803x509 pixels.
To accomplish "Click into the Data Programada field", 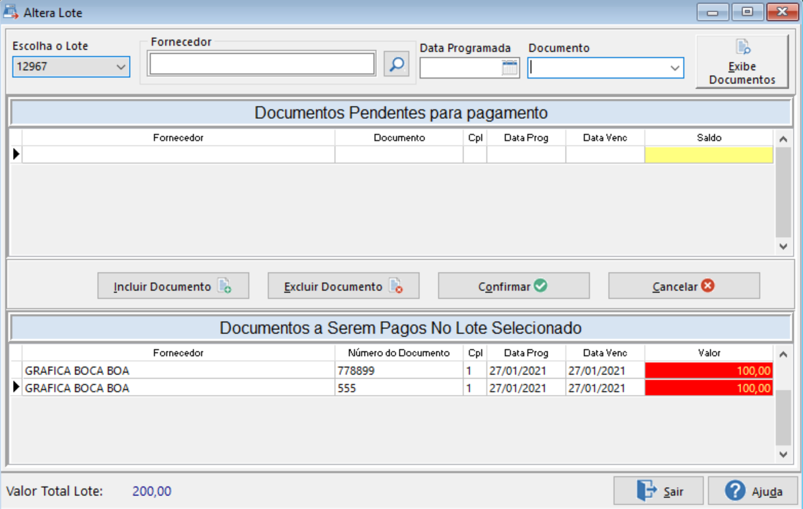I will tap(460, 68).
